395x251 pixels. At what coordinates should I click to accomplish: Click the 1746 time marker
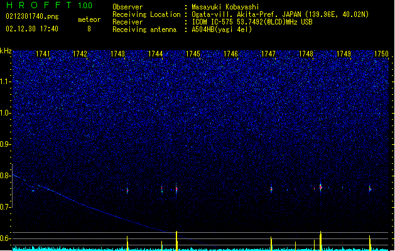pos(230,54)
